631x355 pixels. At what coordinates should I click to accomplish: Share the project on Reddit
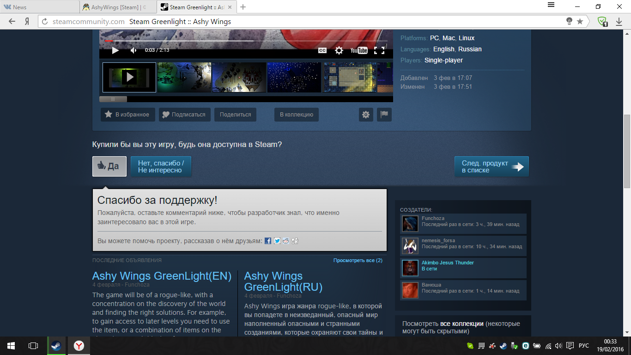tap(286, 241)
